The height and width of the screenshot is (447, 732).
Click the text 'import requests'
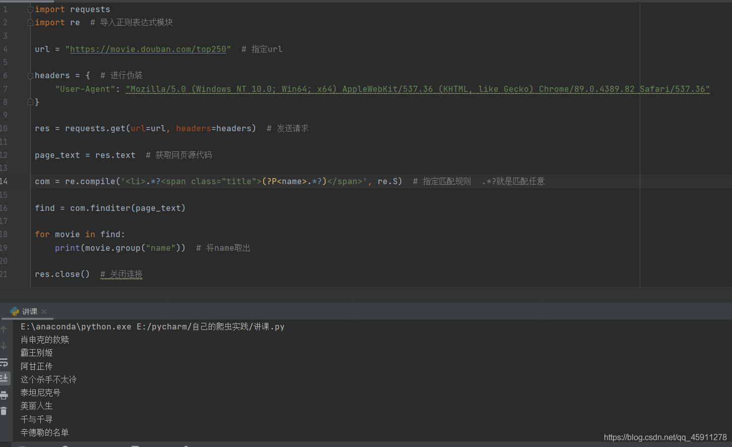72,10
